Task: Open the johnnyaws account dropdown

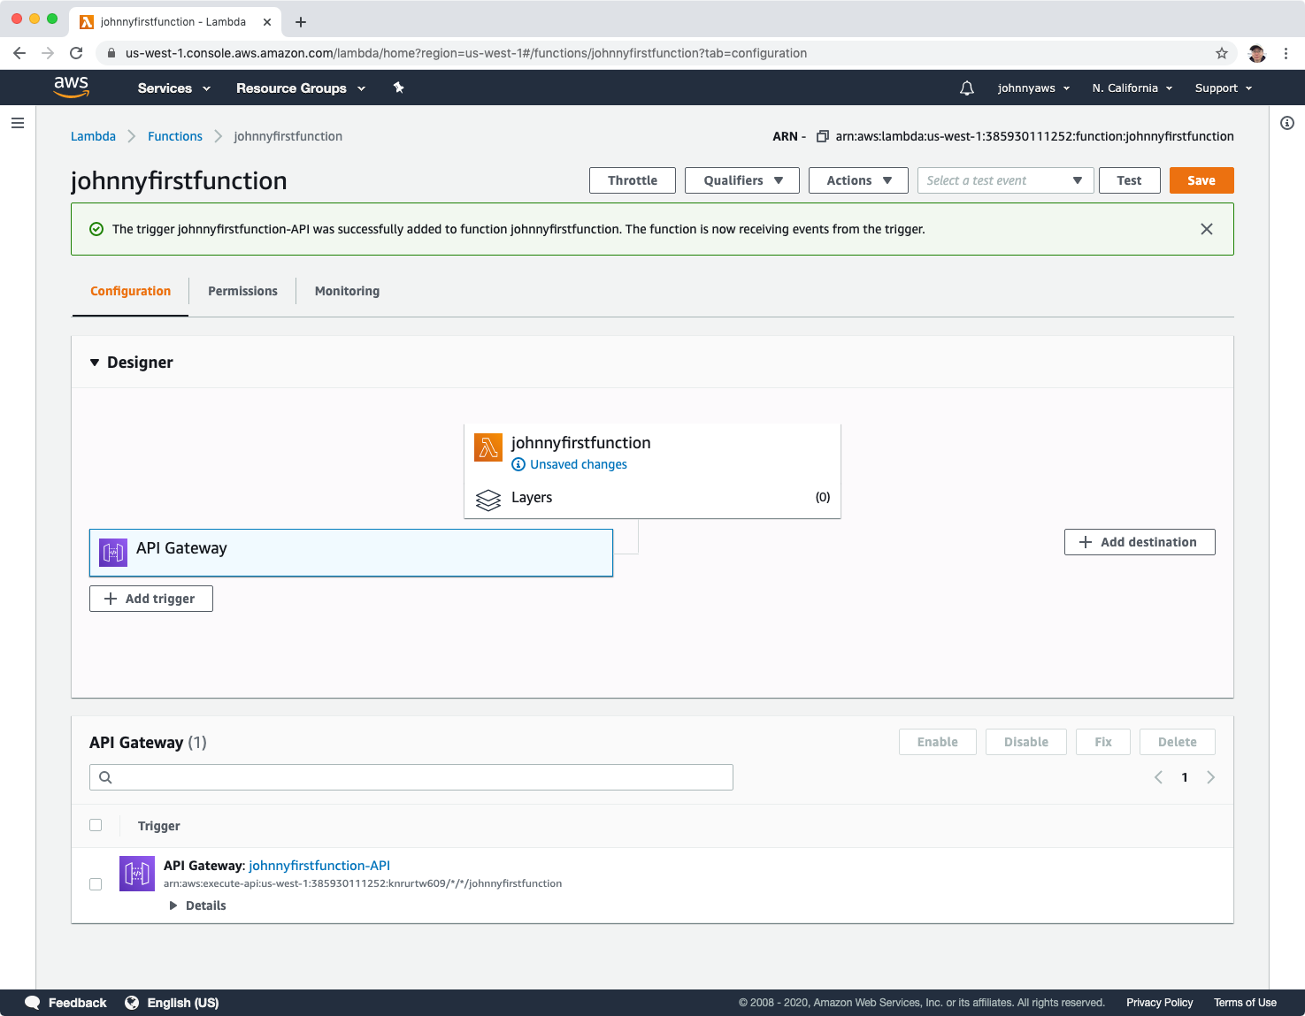Action: coord(1034,88)
